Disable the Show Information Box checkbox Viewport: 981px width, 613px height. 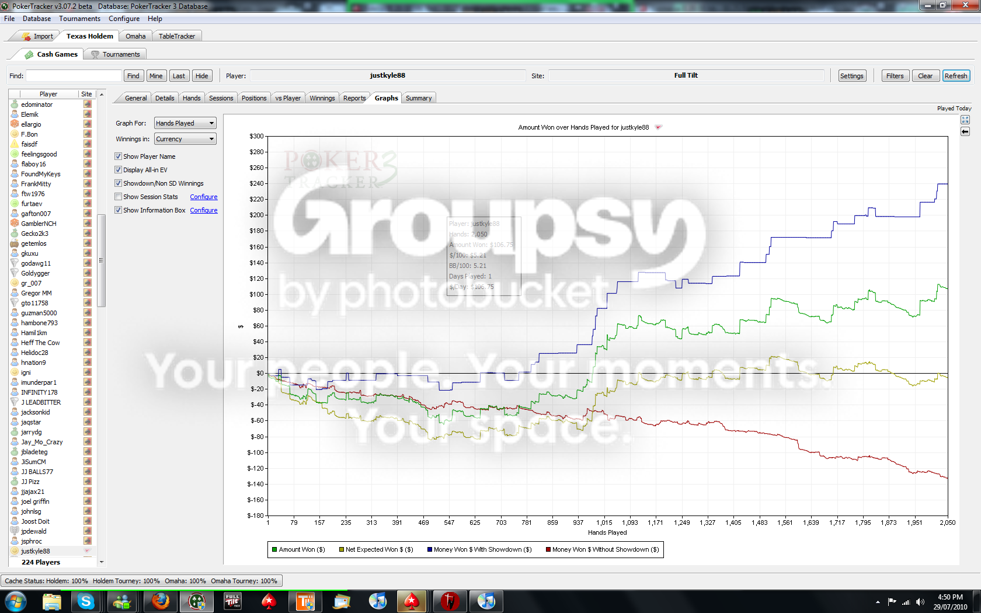[118, 210]
